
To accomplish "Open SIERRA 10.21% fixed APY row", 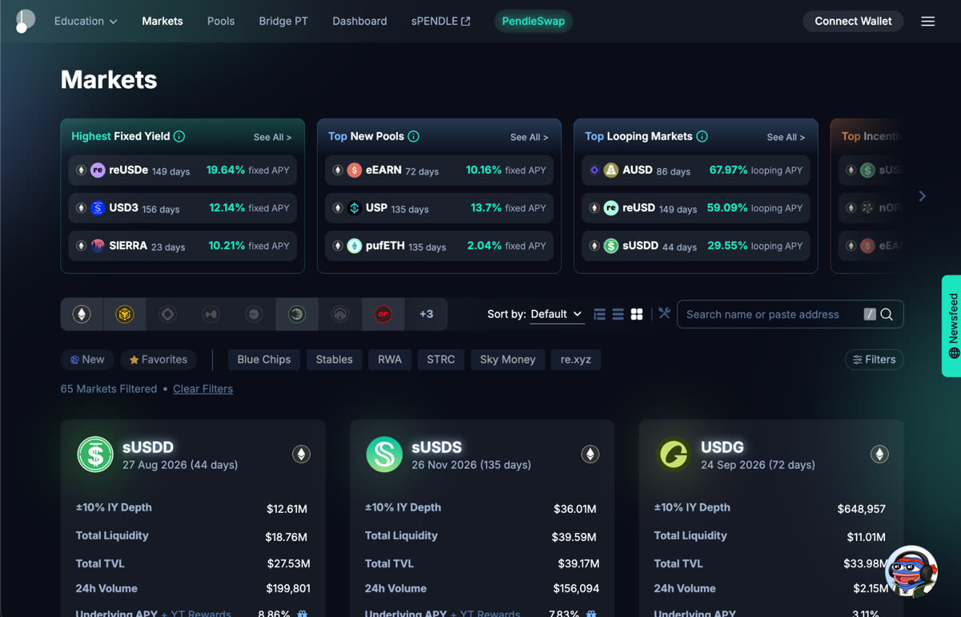I will [x=183, y=246].
